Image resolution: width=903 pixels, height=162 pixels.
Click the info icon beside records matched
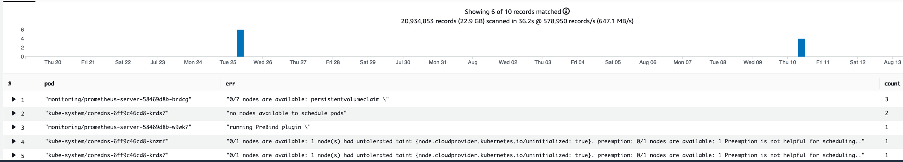click(x=566, y=11)
